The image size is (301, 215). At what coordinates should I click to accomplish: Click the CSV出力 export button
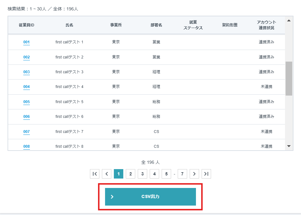(x=150, y=197)
